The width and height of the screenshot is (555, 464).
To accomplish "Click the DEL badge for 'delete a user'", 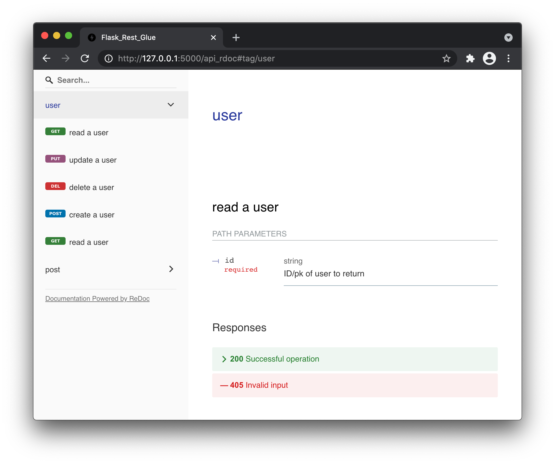I will click(x=55, y=186).
